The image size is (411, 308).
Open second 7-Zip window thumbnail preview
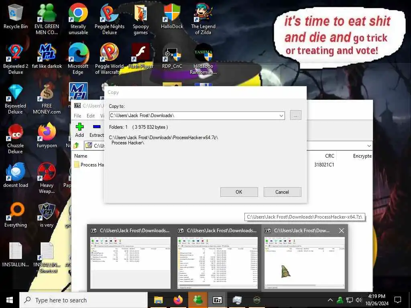[x=217, y=258]
